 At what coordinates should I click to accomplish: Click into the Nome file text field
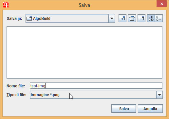[96, 86]
